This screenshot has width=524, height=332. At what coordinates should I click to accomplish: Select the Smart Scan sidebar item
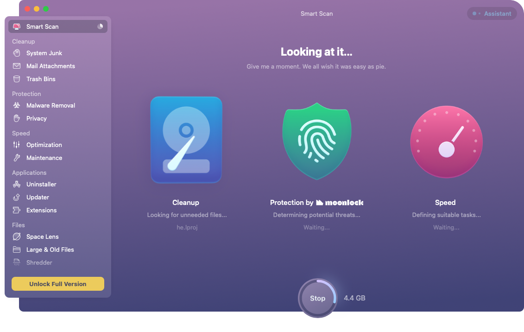coord(58,26)
